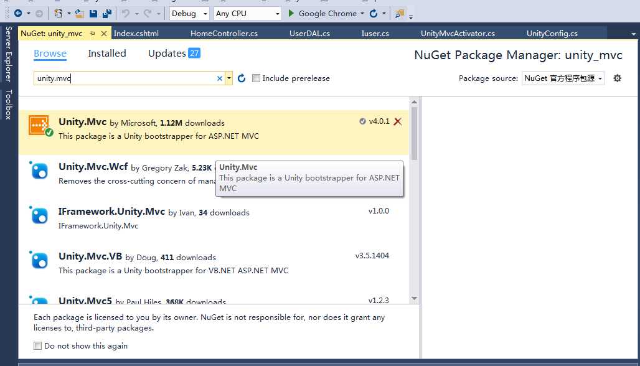Click the Navigate Backward arrow icon
This screenshot has height=366, width=640.
point(18,14)
